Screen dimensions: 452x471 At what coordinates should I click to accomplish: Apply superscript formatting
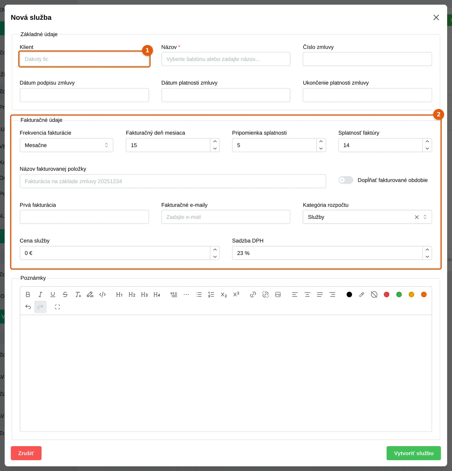click(x=236, y=295)
